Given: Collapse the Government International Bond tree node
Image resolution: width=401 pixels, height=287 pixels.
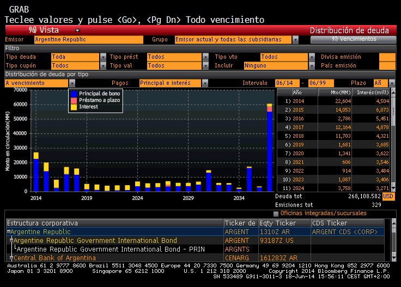Looking at the screenshot, I should (11, 240).
